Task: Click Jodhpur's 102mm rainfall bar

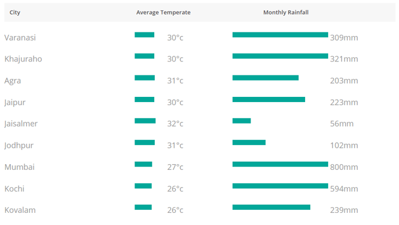Action: [249, 143]
